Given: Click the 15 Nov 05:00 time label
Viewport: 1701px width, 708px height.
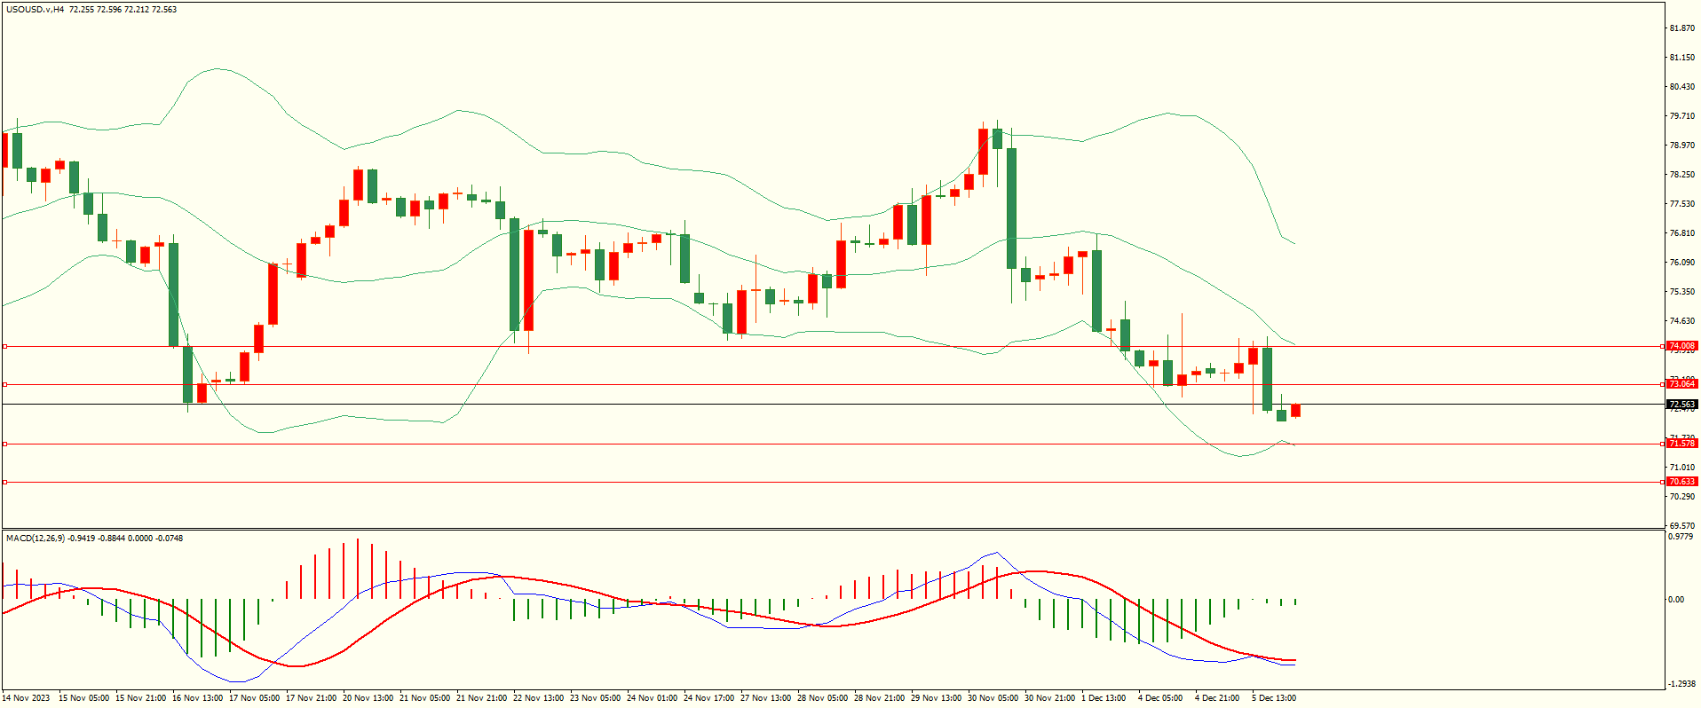Looking at the screenshot, I should (x=83, y=698).
